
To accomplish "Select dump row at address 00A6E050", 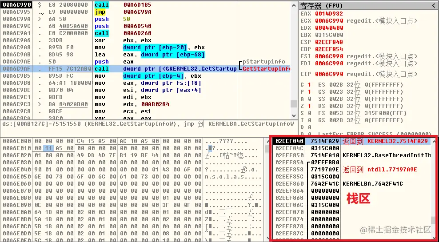I will click(x=132, y=177).
